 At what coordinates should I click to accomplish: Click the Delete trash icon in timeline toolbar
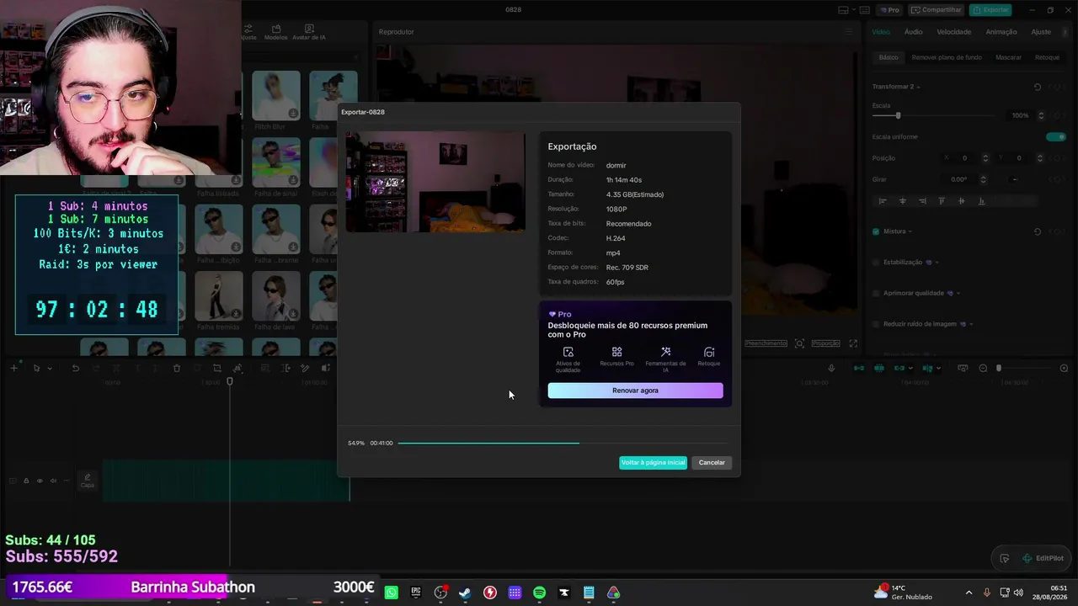pos(177,368)
